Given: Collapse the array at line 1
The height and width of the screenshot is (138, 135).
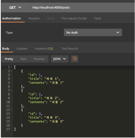Looking at the screenshot, I should [11, 67].
